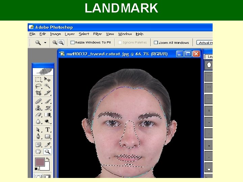This screenshot has width=243, height=182.
Task: Select the layer thumbnail showing a white oval
Action: 209,65
